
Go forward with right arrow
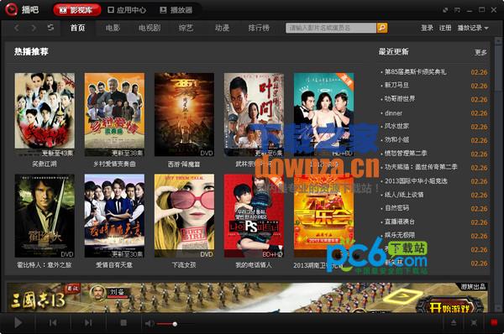(34, 28)
